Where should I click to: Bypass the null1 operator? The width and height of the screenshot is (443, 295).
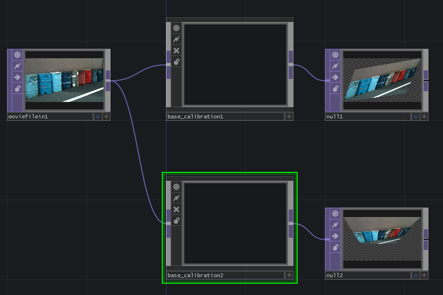pyautogui.click(x=335, y=77)
